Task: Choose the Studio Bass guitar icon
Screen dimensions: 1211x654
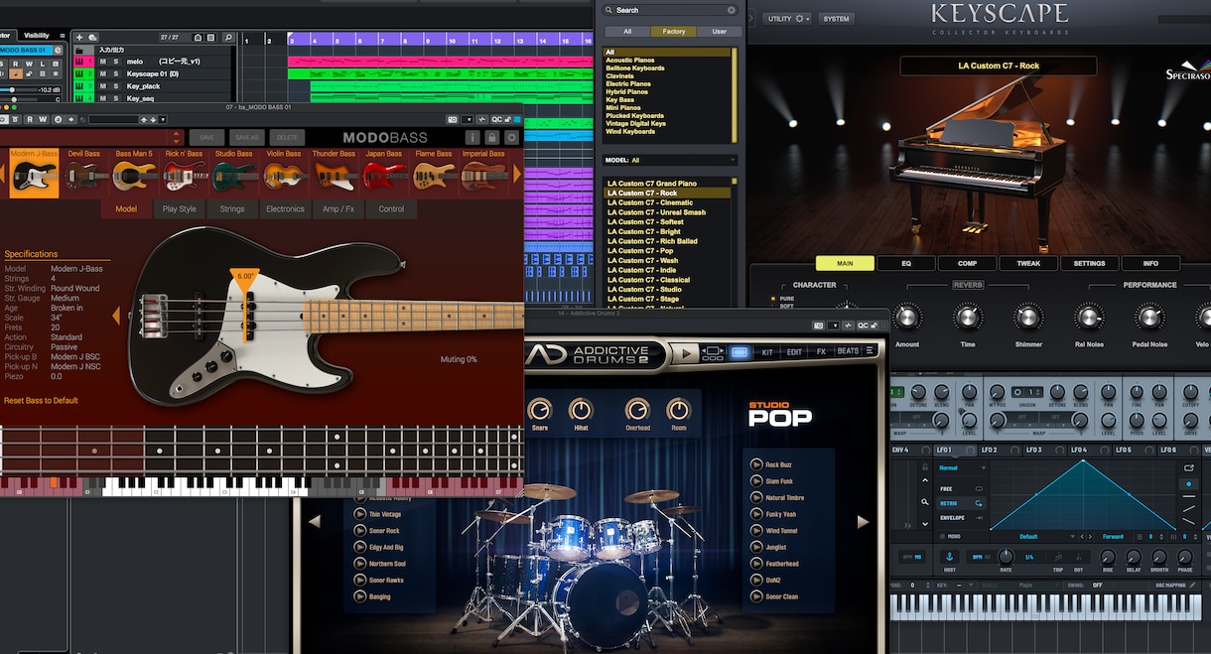Action: point(233,177)
